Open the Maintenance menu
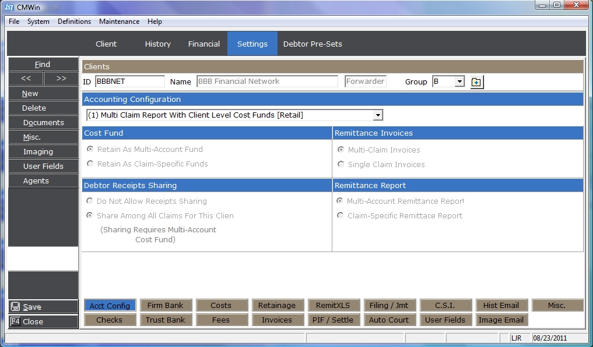This screenshot has width=593, height=347. (119, 22)
